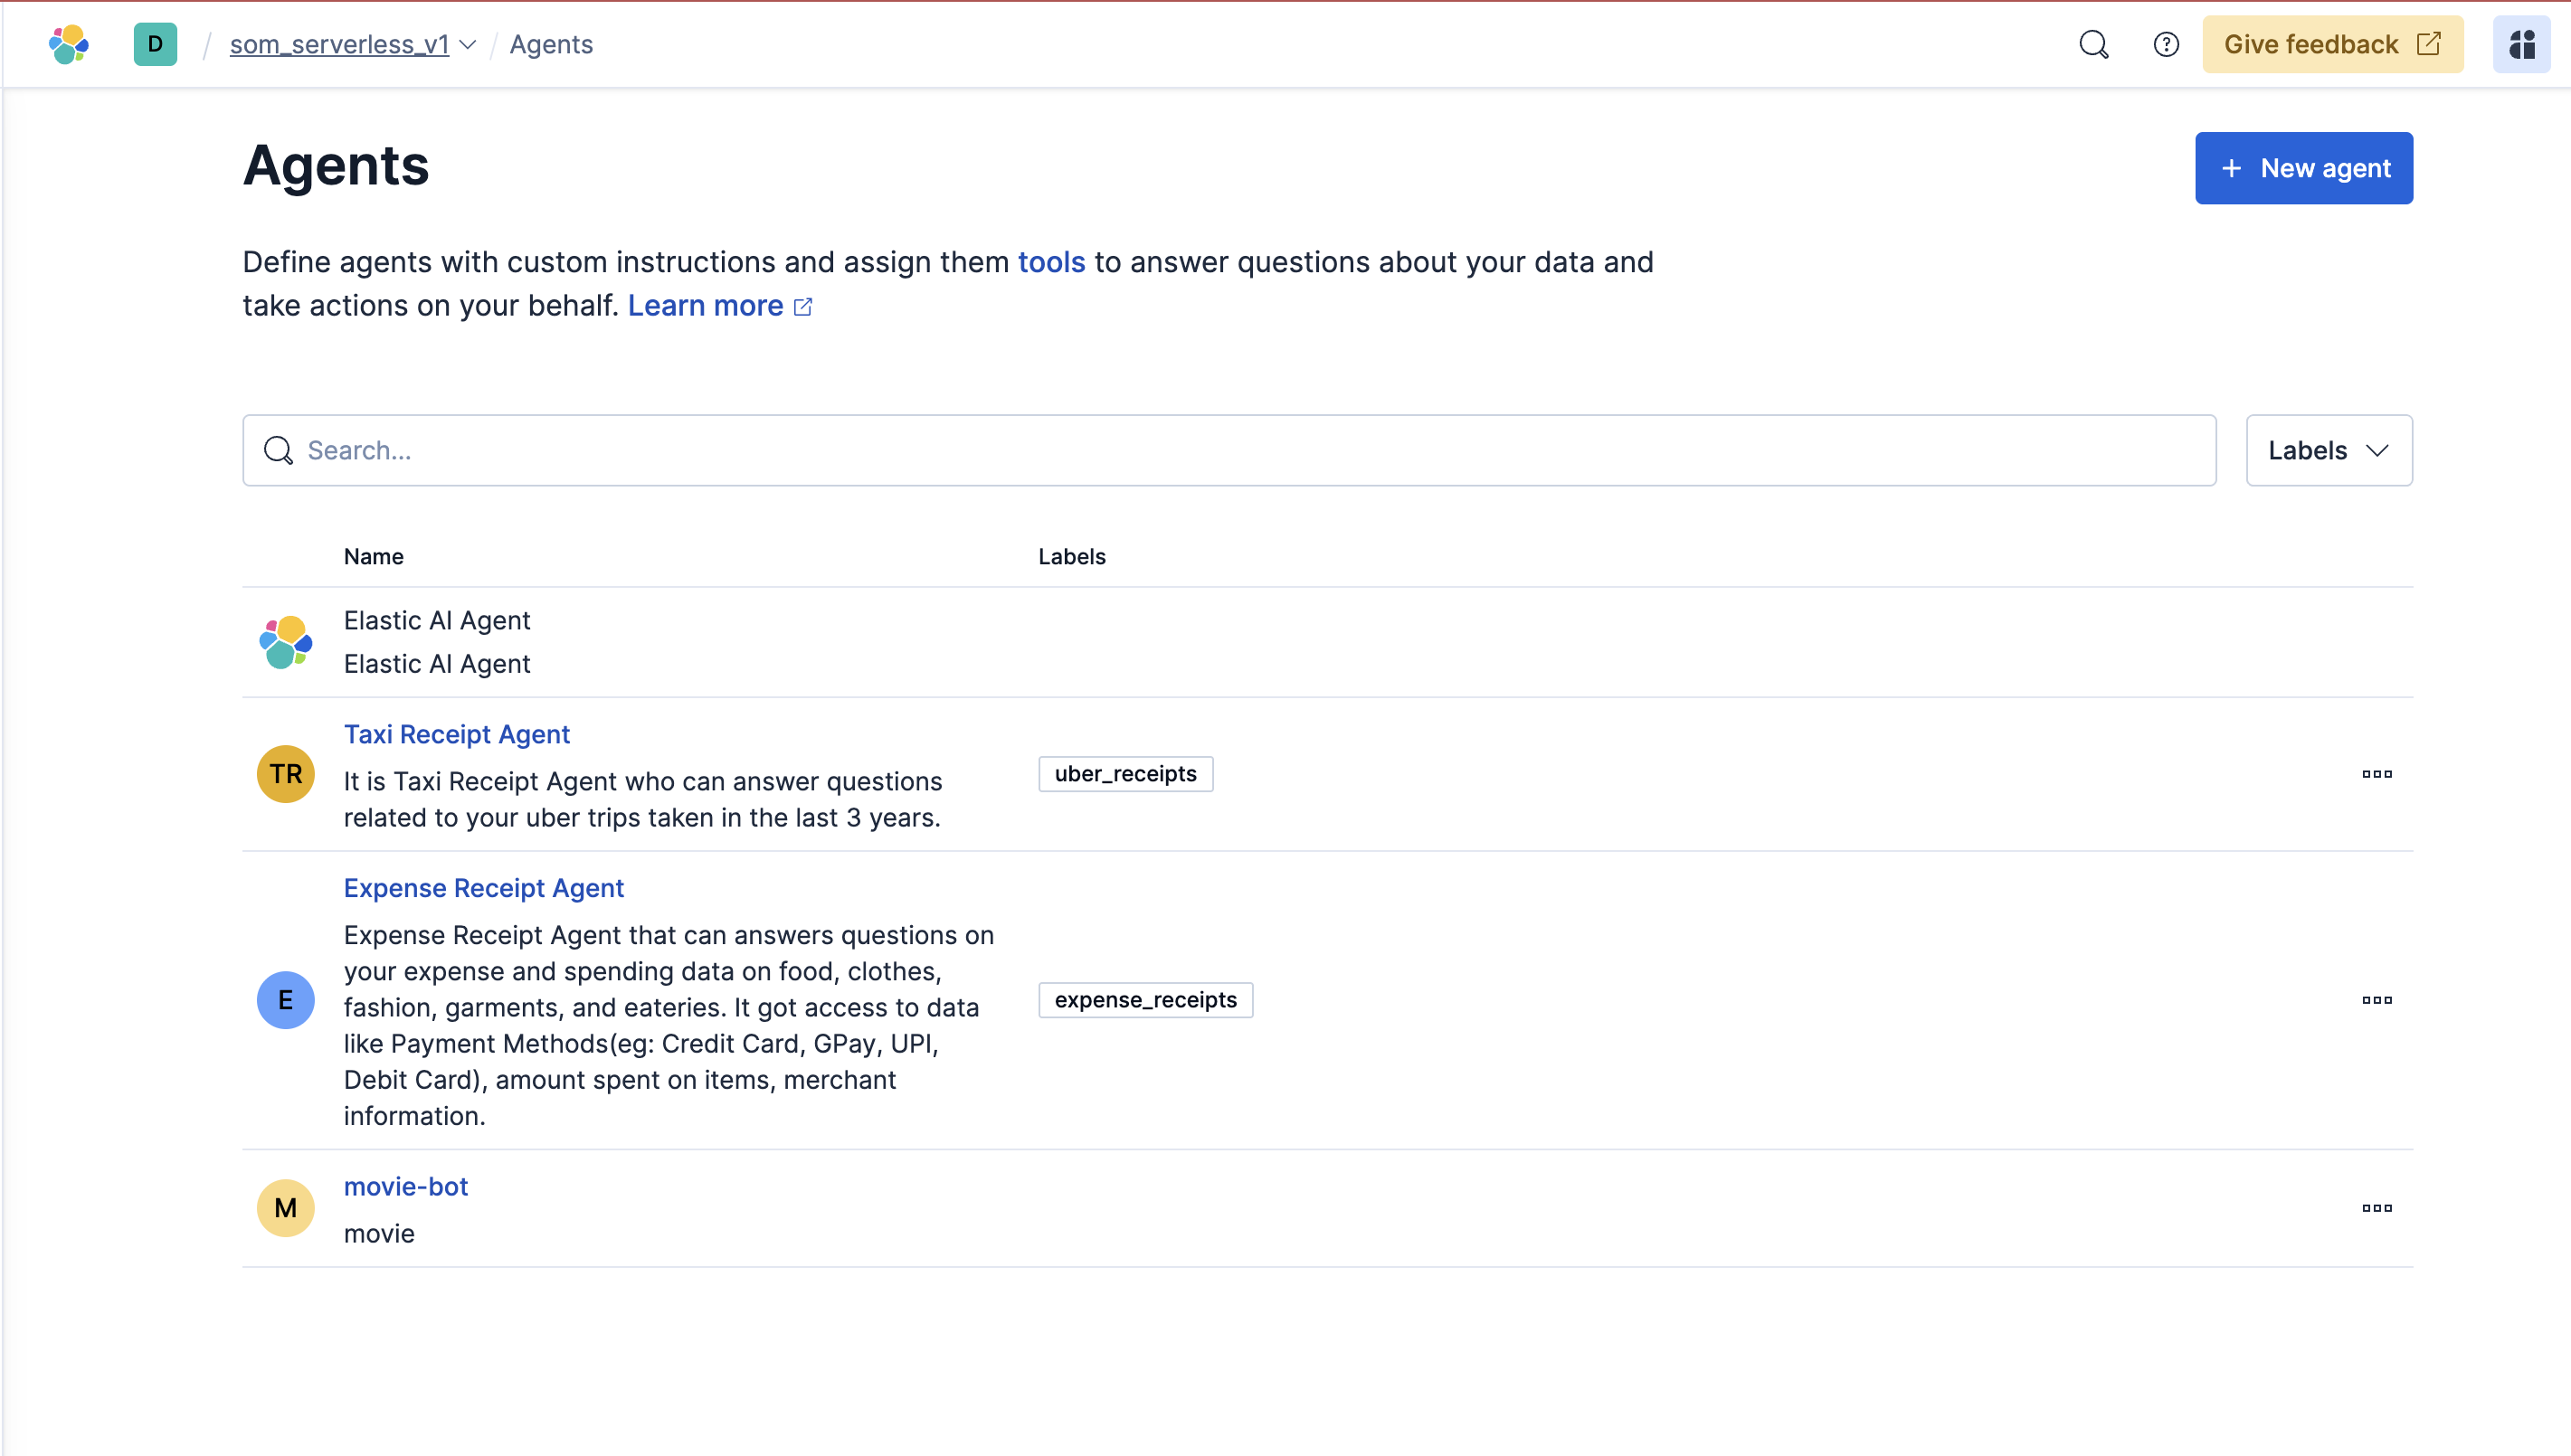Follow the tools link in description

coord(1051,262)
